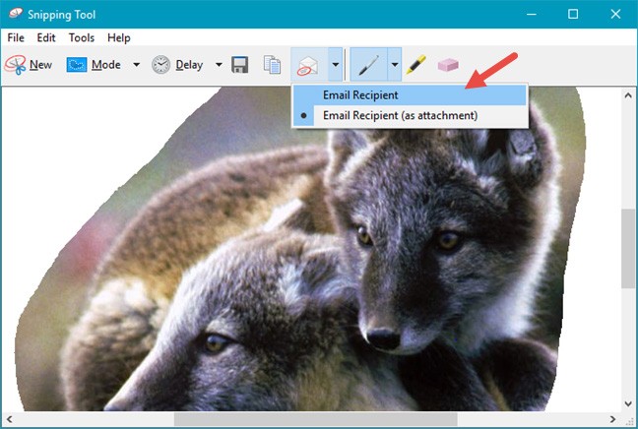Screen dimensions: 638x429
Task: Open the Pen options dropdown arrow
Action: coord(394,65)
